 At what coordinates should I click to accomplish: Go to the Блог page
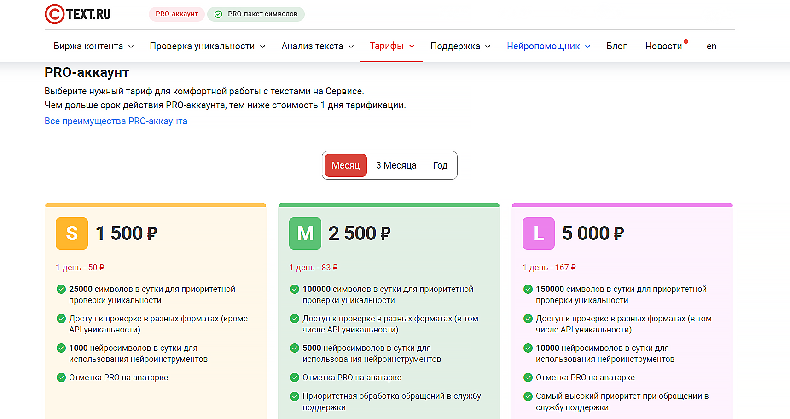coord(616,46)
